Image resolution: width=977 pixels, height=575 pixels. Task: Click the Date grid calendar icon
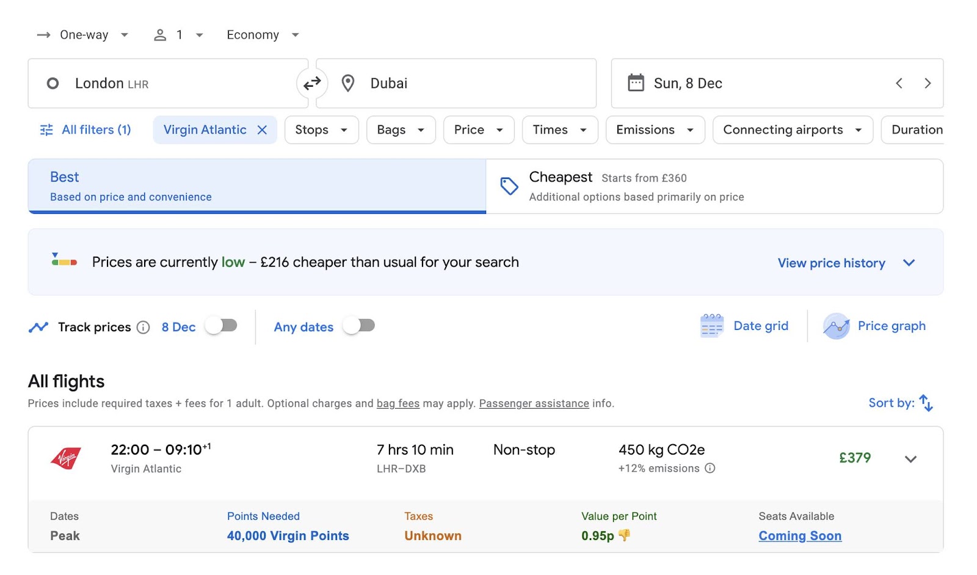(711, 326)
